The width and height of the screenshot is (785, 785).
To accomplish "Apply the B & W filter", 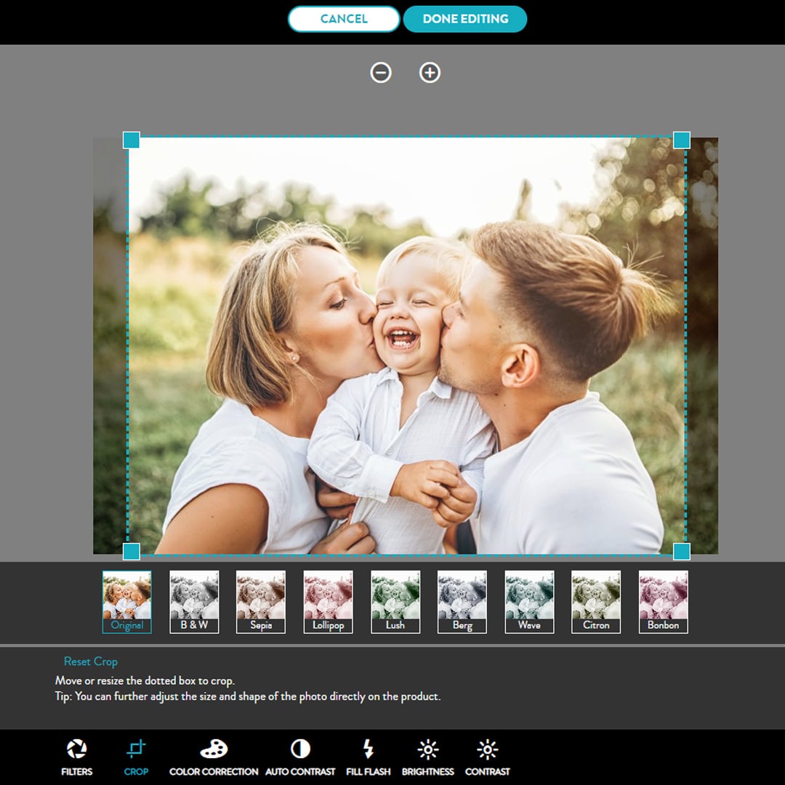I will pyautogui.click(x=193, y=602).
